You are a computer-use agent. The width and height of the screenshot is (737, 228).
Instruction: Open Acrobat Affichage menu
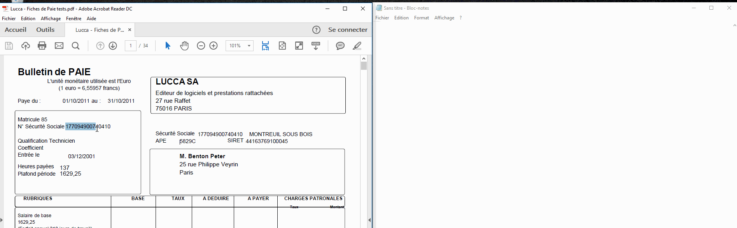[x=51, y=19]
